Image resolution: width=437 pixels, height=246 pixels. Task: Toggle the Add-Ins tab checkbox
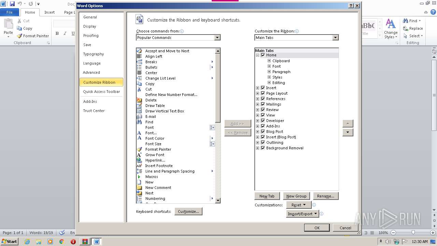[x=263, y=126]
